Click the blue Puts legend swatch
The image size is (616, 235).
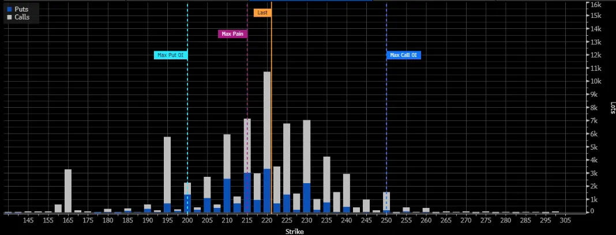click(9, 9)
